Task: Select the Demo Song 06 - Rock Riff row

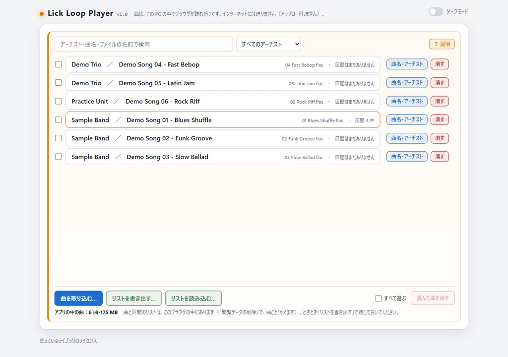Action: click(x=223, y=102)
